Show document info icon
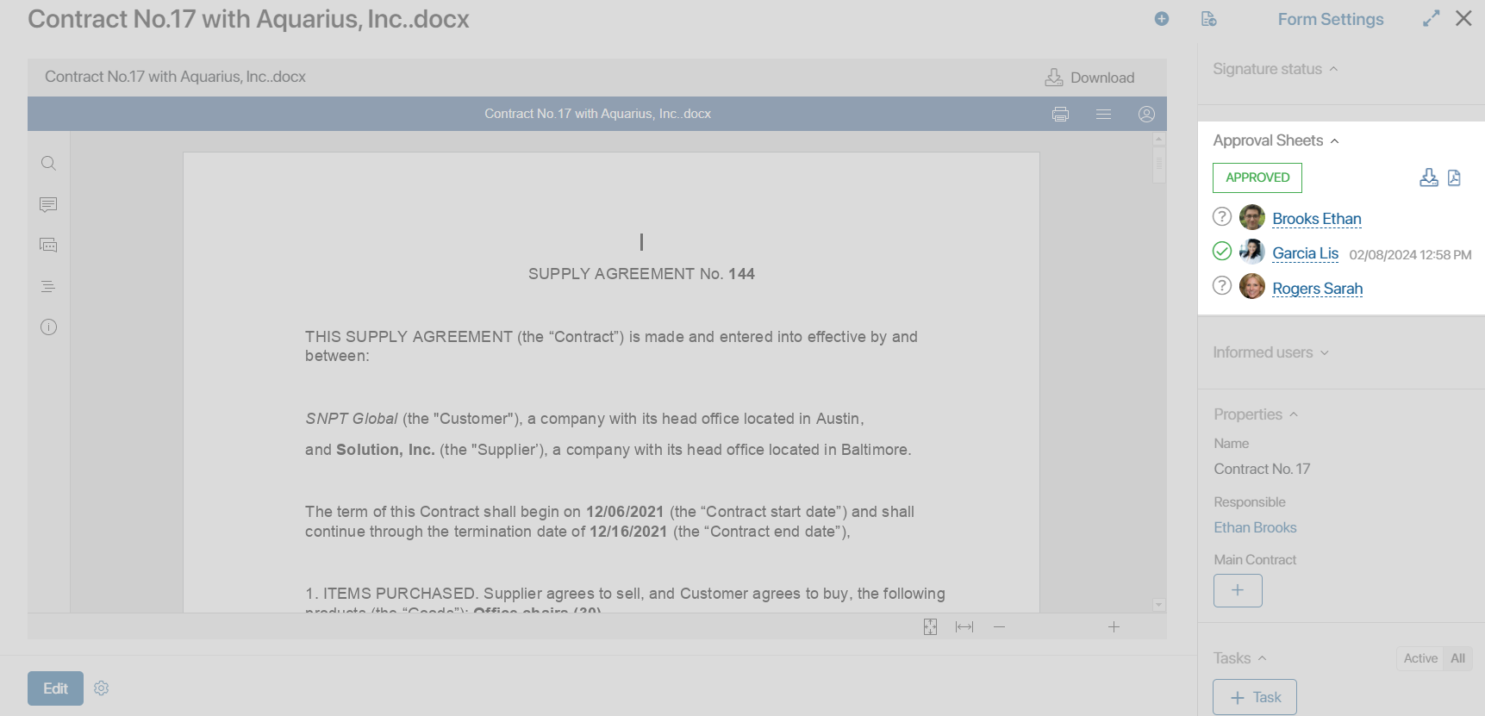This screenshot has height=716, width=1485. pyautogui.click(x=48, y=327)
